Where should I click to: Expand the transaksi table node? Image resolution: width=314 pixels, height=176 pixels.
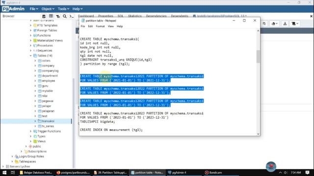pos(35,121)
